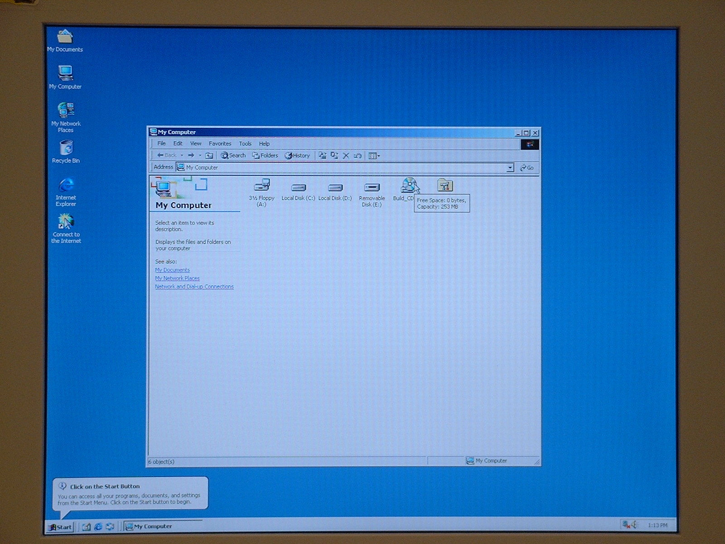
Task: Open the Views button dropdown
Action: [374, 155]
